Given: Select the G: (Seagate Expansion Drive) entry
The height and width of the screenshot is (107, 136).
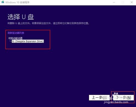Looking at the screenshot, I should (x=28, y=41).
